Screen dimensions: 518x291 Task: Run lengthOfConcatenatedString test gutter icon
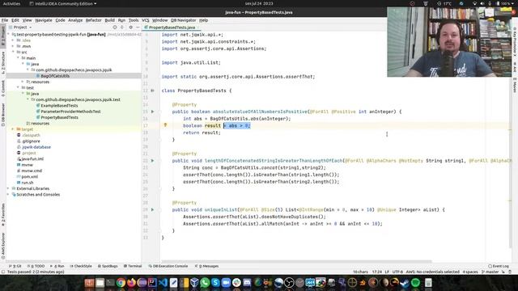[x=153, y=161]
